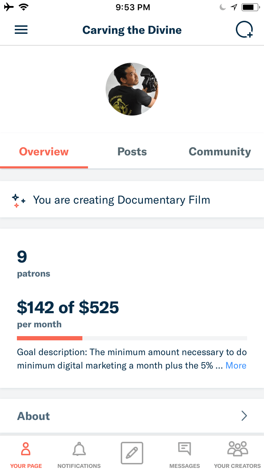Tap "You are creating Documentary Film" banner

pyautogui.click(x=121, y=200)
